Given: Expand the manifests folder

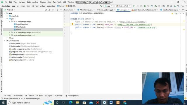Looking at the screenshot, I should tap(7, 16).
